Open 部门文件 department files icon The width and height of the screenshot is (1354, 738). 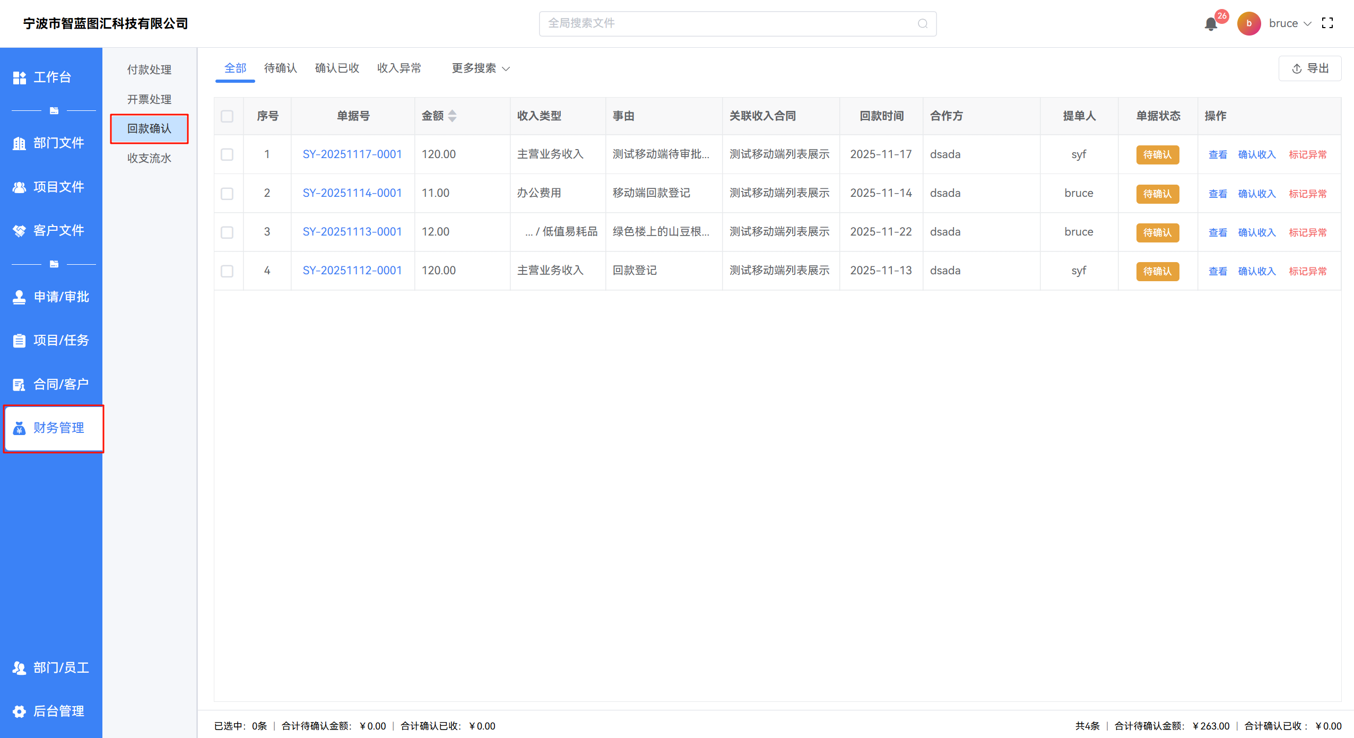(x=20, y=143)
